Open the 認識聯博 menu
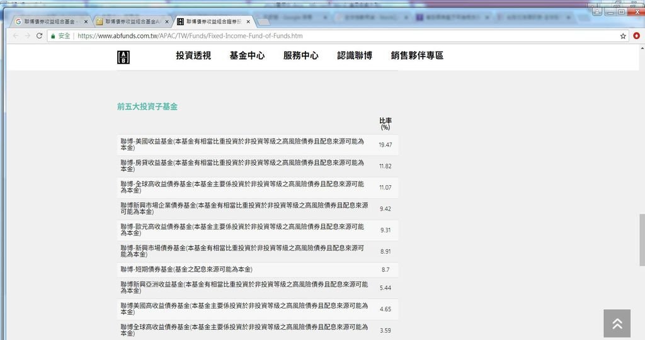The image size is (645, 340). coord(355,55)
